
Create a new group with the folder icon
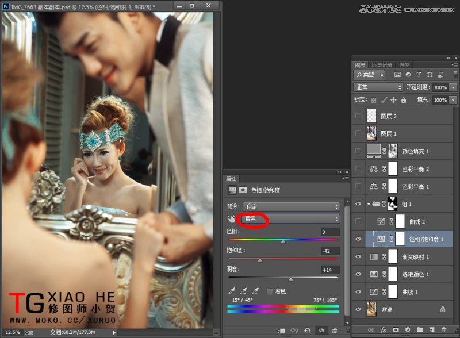[420, 330]
